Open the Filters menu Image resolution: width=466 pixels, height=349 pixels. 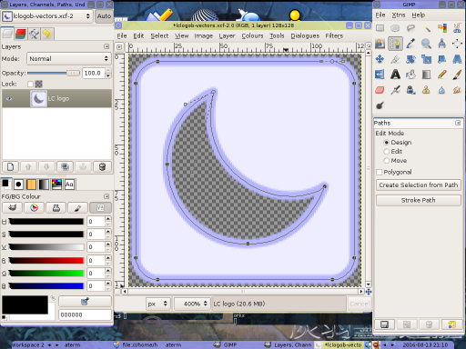click(334, 36)
